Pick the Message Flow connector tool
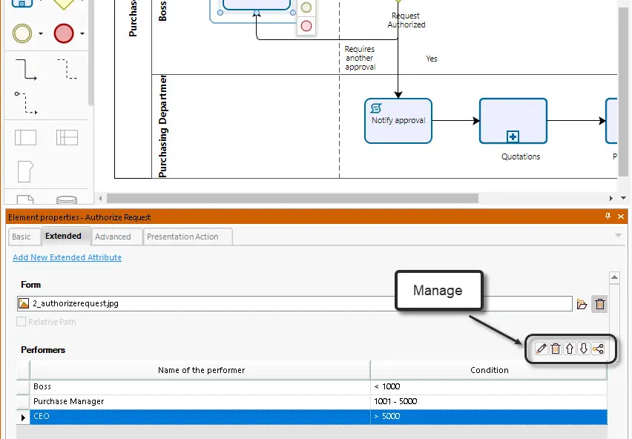This screenshot has width=632, height=439. (26, 102)
